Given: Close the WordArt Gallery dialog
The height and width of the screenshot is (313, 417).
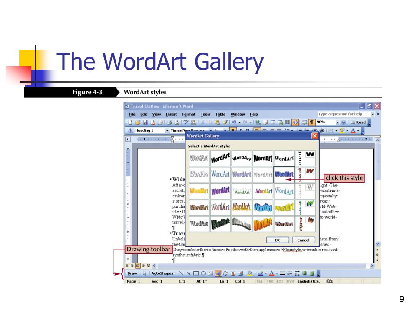Looking at the screenshot, I should coord(314,136).
